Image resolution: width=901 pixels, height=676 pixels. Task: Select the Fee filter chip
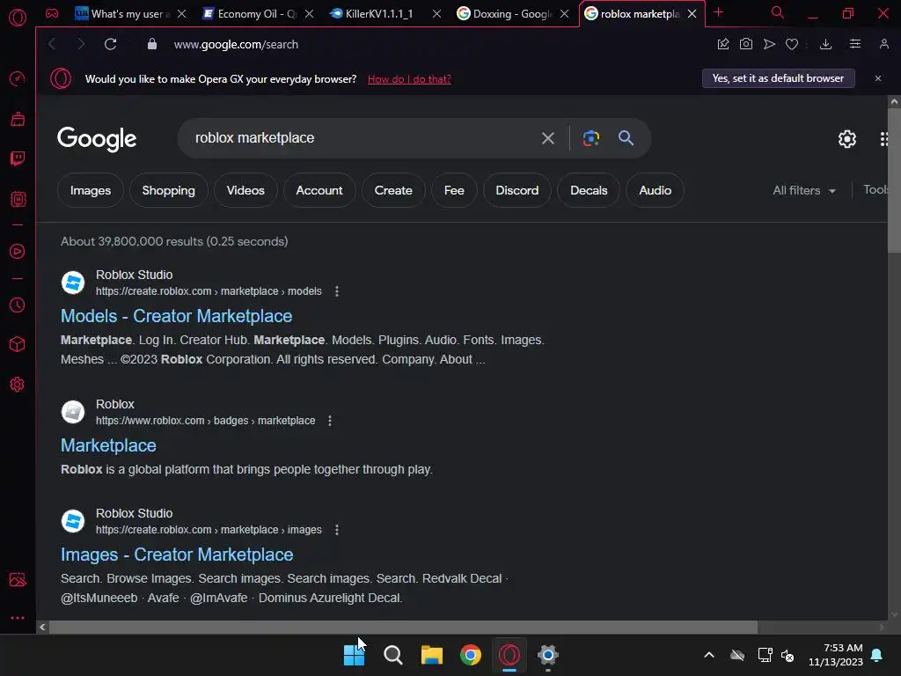pyautogui.click(x=454, y=190)
